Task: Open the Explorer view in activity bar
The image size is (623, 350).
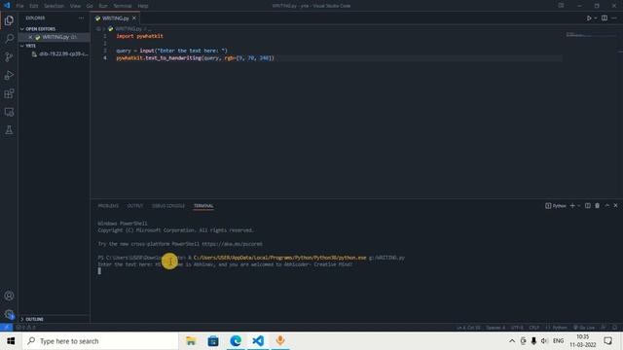Action: 9,20
